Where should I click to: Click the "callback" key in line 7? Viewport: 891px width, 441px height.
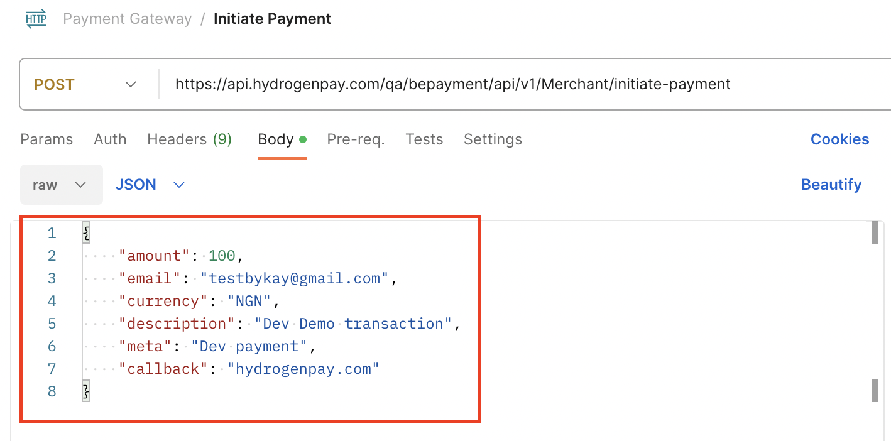[x=163, y=369]
